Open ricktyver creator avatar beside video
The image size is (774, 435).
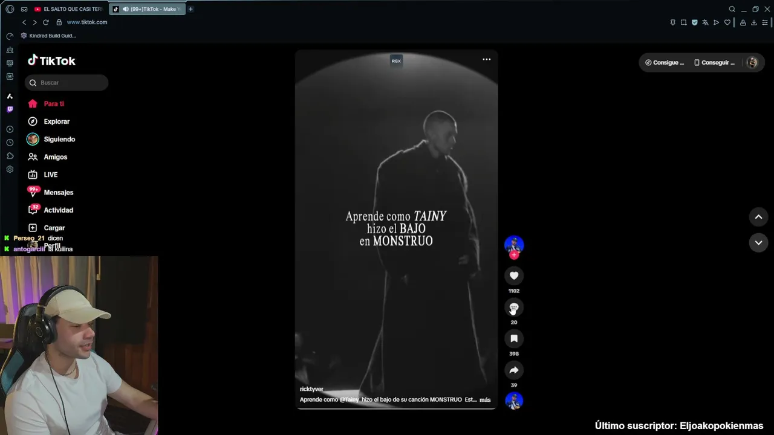[514, 245]
